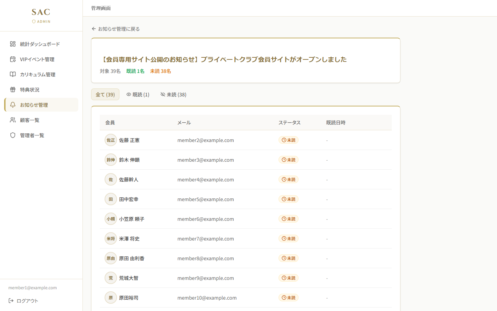497x311 pixels.
Task: Open 統計ダッシュボード in sidebar
Action: [x=41, y=44]
